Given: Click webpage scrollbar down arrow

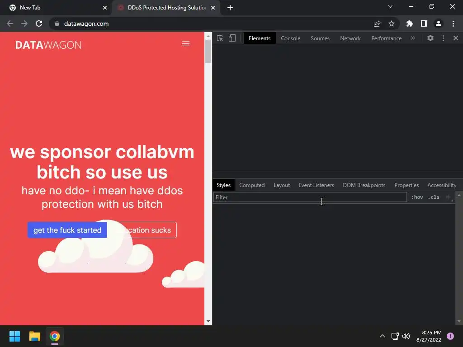Looking at the screenshot, I should (208, 321).
